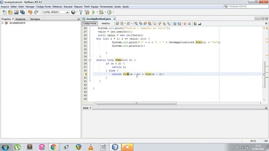Open the VLC cone icon in taskbar
The height and width of the screenshot is (151, 269).
91,147
